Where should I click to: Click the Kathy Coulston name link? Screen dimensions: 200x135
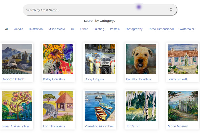coord(54,79)
